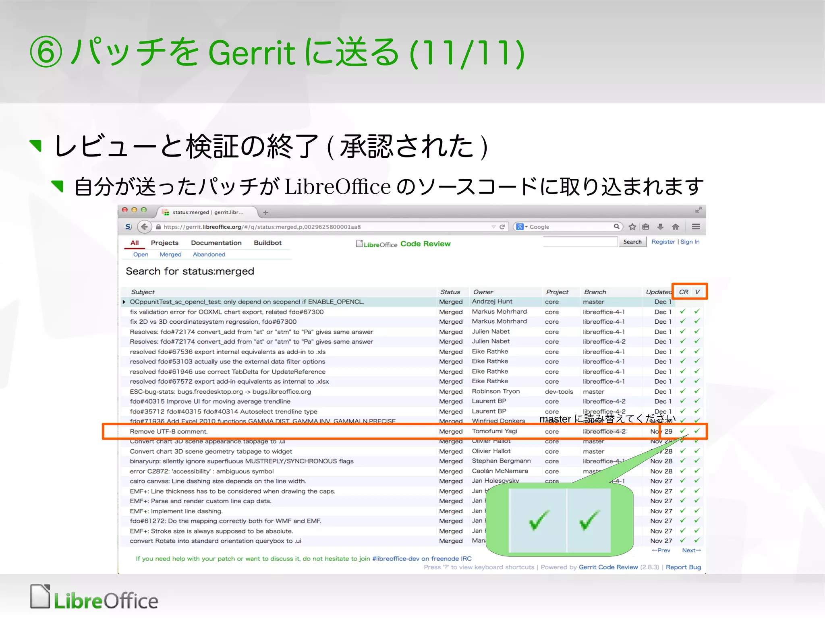
Task: Open the URL history dropdown arrow
Action: pyautogui.click(x=493, y=227)
